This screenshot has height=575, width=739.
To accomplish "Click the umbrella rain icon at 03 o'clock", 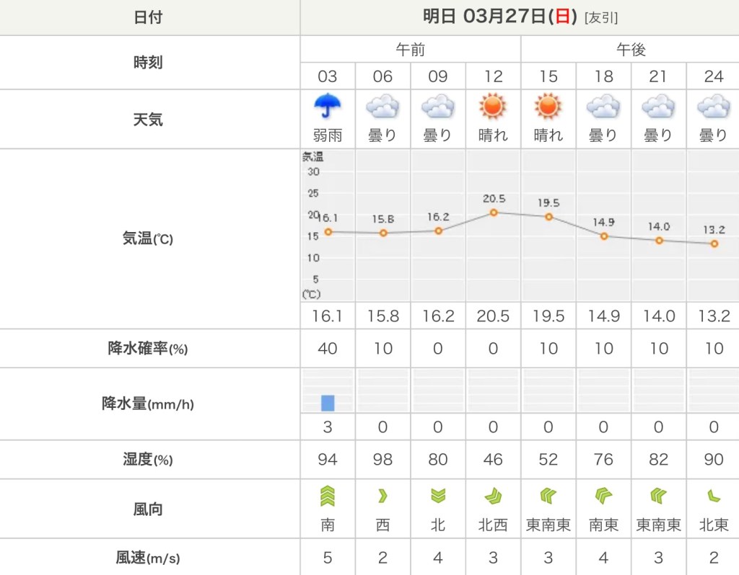I will 328,107.
